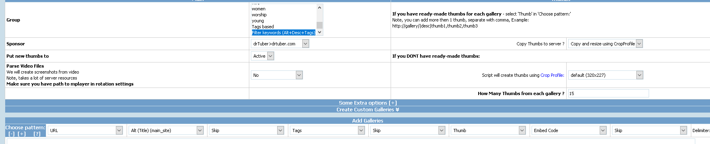Expand Parse Video Files No dropdown
Image resolution: width=710 pixels, height=144 pixels.
[x=277, y=75]
